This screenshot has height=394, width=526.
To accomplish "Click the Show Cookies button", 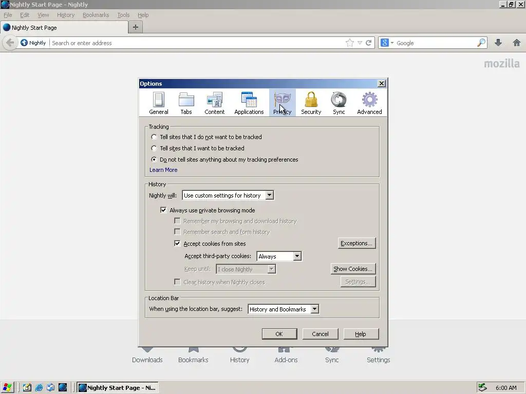I will pos(353,269).
